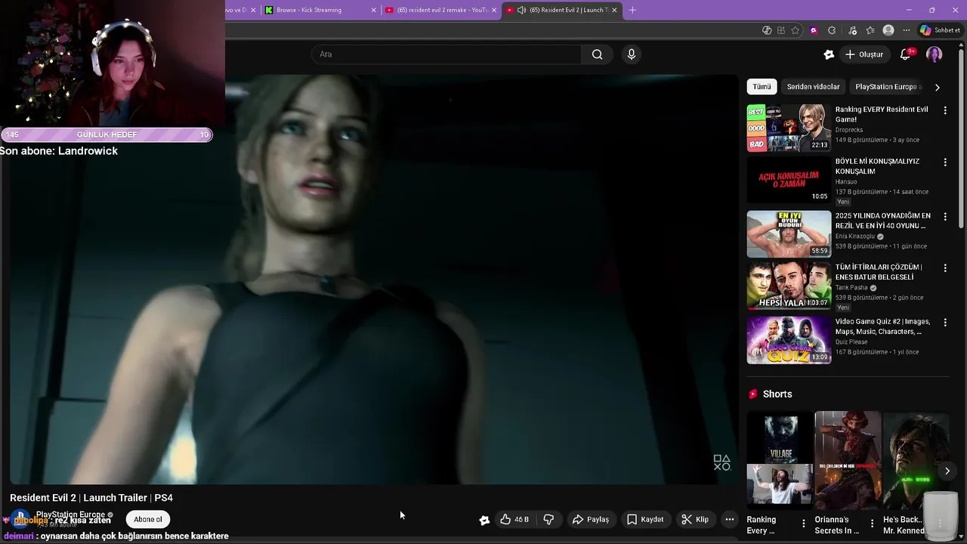Viewport: 967px width, 544px height.
Task: Open the YouTube account avatar menu
Action: [935, 54]
